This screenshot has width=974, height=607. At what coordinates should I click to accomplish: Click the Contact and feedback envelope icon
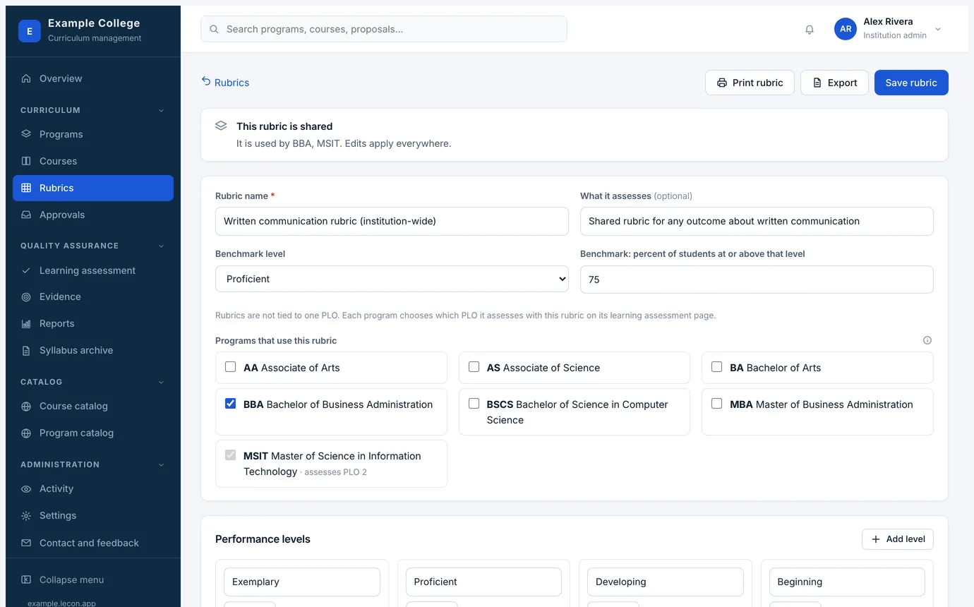coord(26,543)
